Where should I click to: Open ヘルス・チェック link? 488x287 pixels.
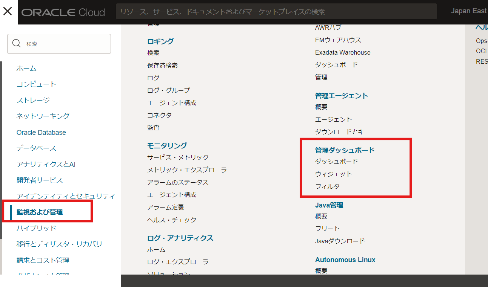point(172,220)
